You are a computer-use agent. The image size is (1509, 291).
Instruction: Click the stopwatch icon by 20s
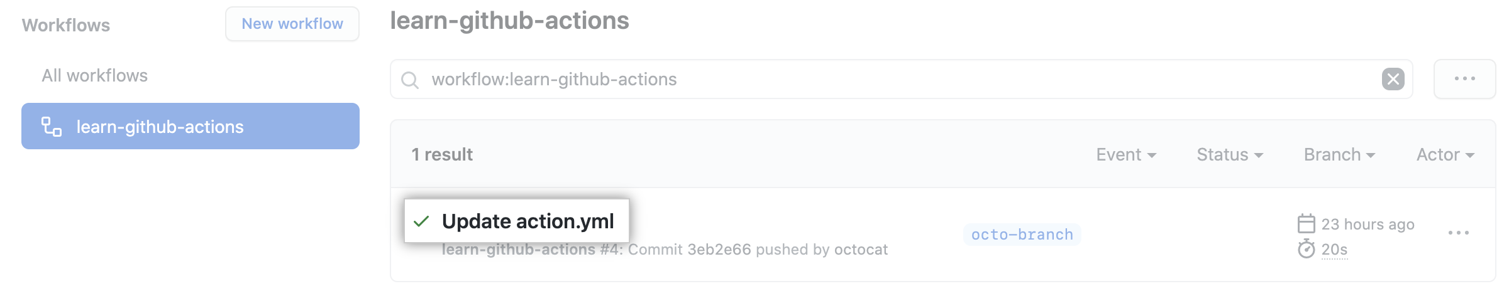point(1307,249)
